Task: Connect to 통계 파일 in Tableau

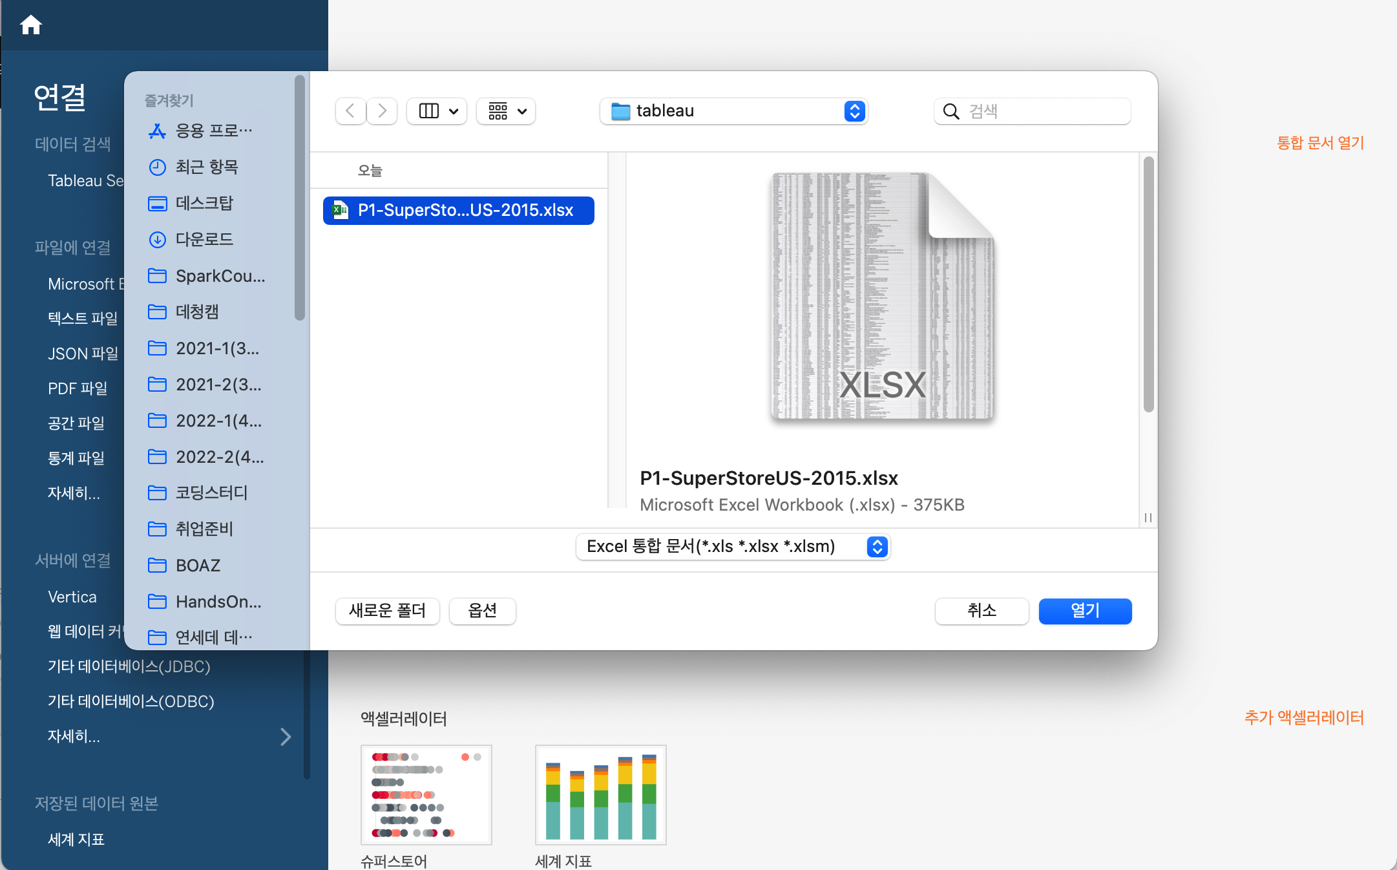Action: pos(76,458)
